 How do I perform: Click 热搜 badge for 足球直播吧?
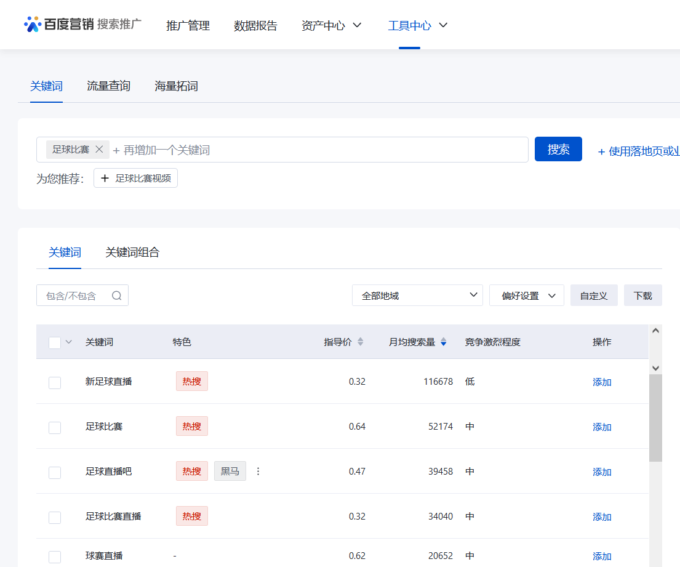pyautogui.click(x=191, y=471)
